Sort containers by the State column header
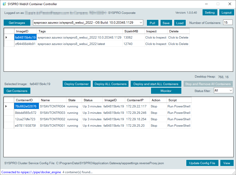 72,100
